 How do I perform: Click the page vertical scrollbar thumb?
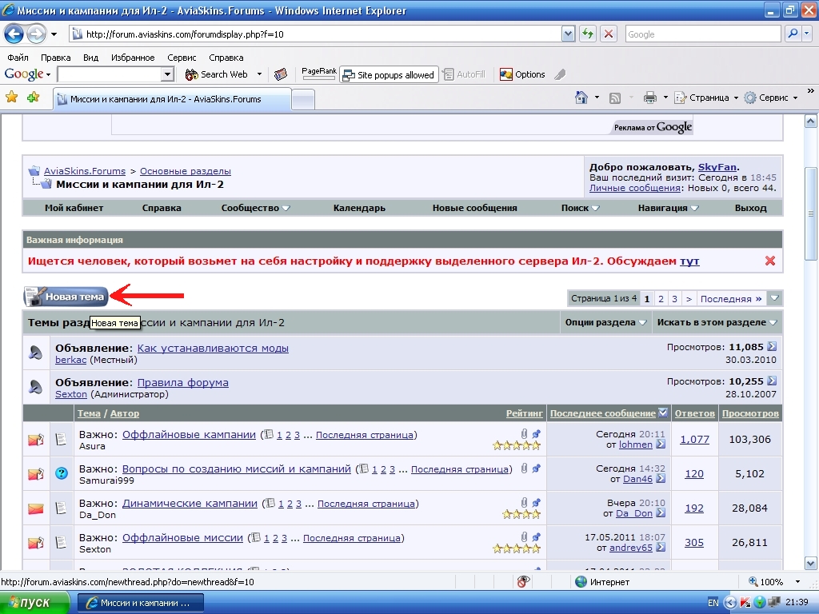811,214
